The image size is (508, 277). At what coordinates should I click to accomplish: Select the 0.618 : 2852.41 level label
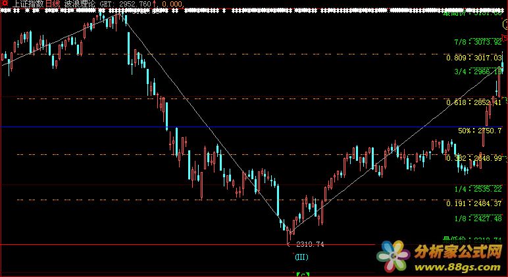(474, 102)
